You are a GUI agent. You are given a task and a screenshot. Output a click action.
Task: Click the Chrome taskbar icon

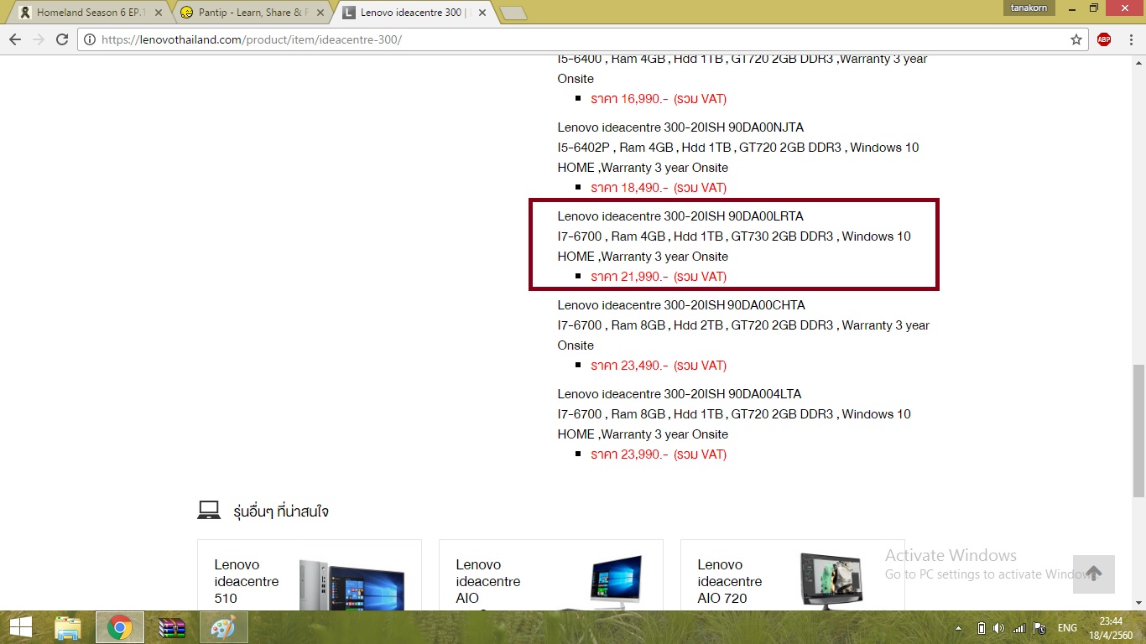click(119, 627)
